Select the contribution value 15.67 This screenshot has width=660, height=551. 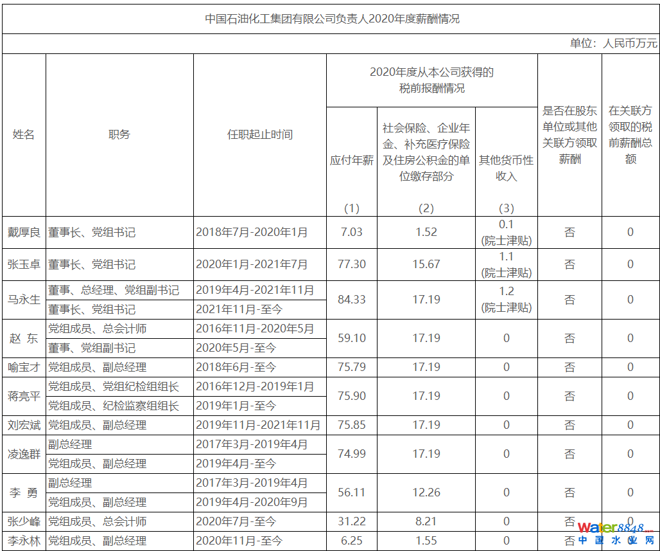coord(426,264)
